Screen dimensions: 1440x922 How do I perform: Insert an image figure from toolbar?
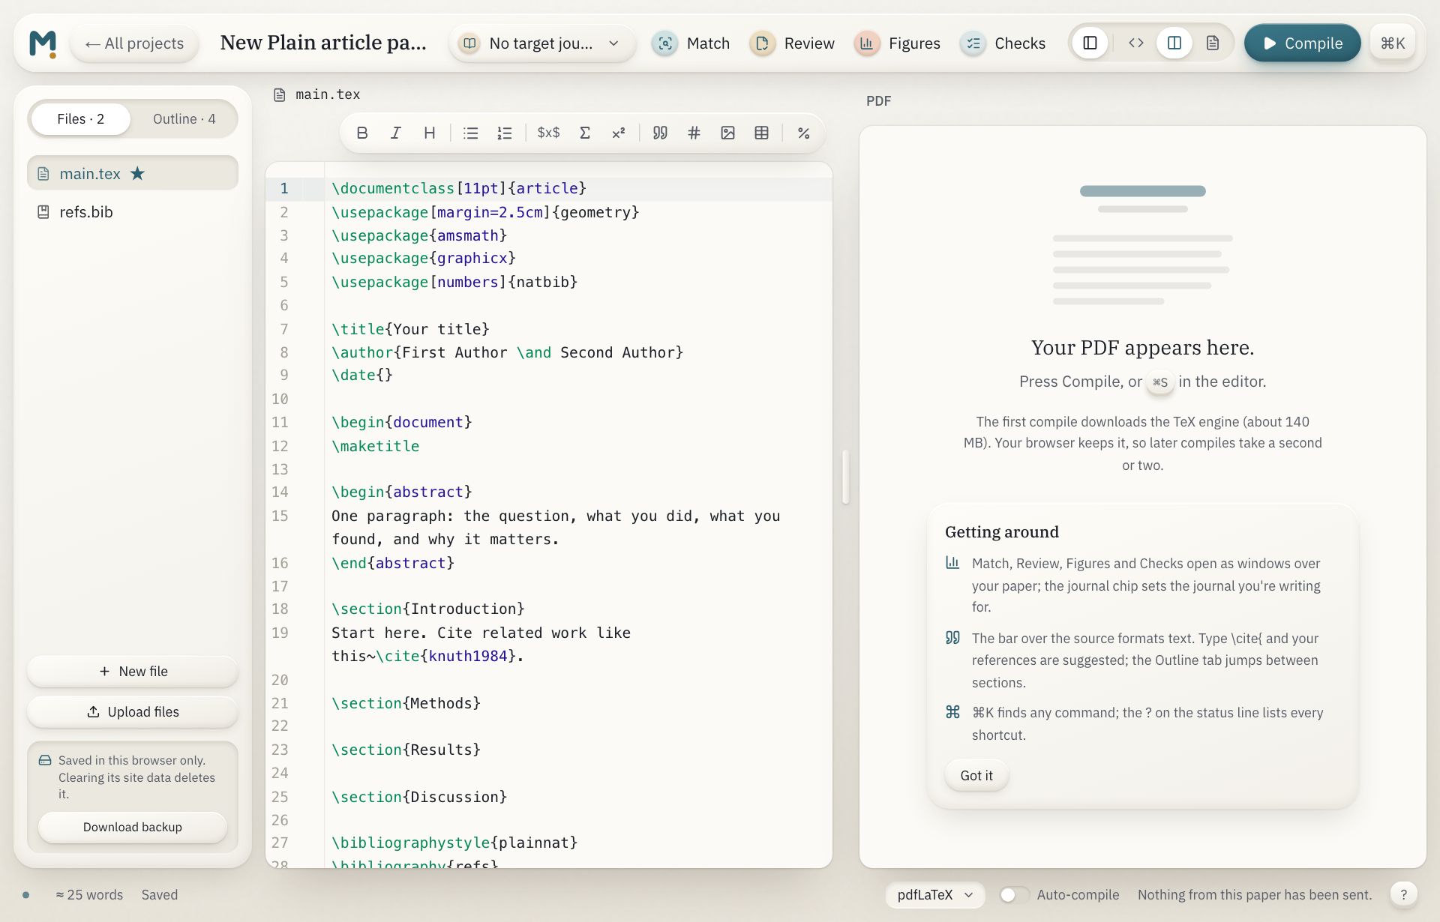tap(727, 133)
